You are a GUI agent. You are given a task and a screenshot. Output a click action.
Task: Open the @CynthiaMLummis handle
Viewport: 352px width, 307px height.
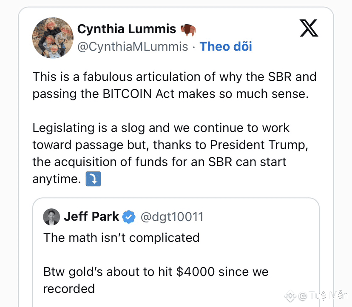[x=132, y=46]
